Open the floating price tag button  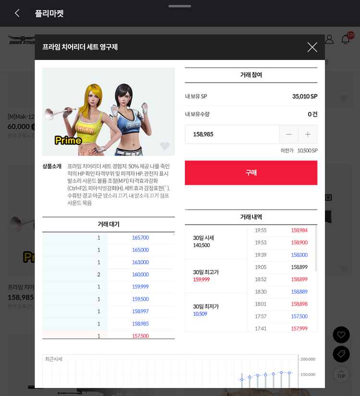[341, 354]
